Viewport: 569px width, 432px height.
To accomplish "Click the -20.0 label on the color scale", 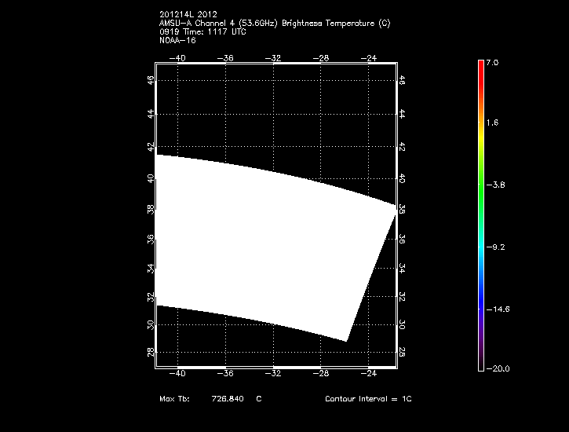I will click(x=496, y=368).
